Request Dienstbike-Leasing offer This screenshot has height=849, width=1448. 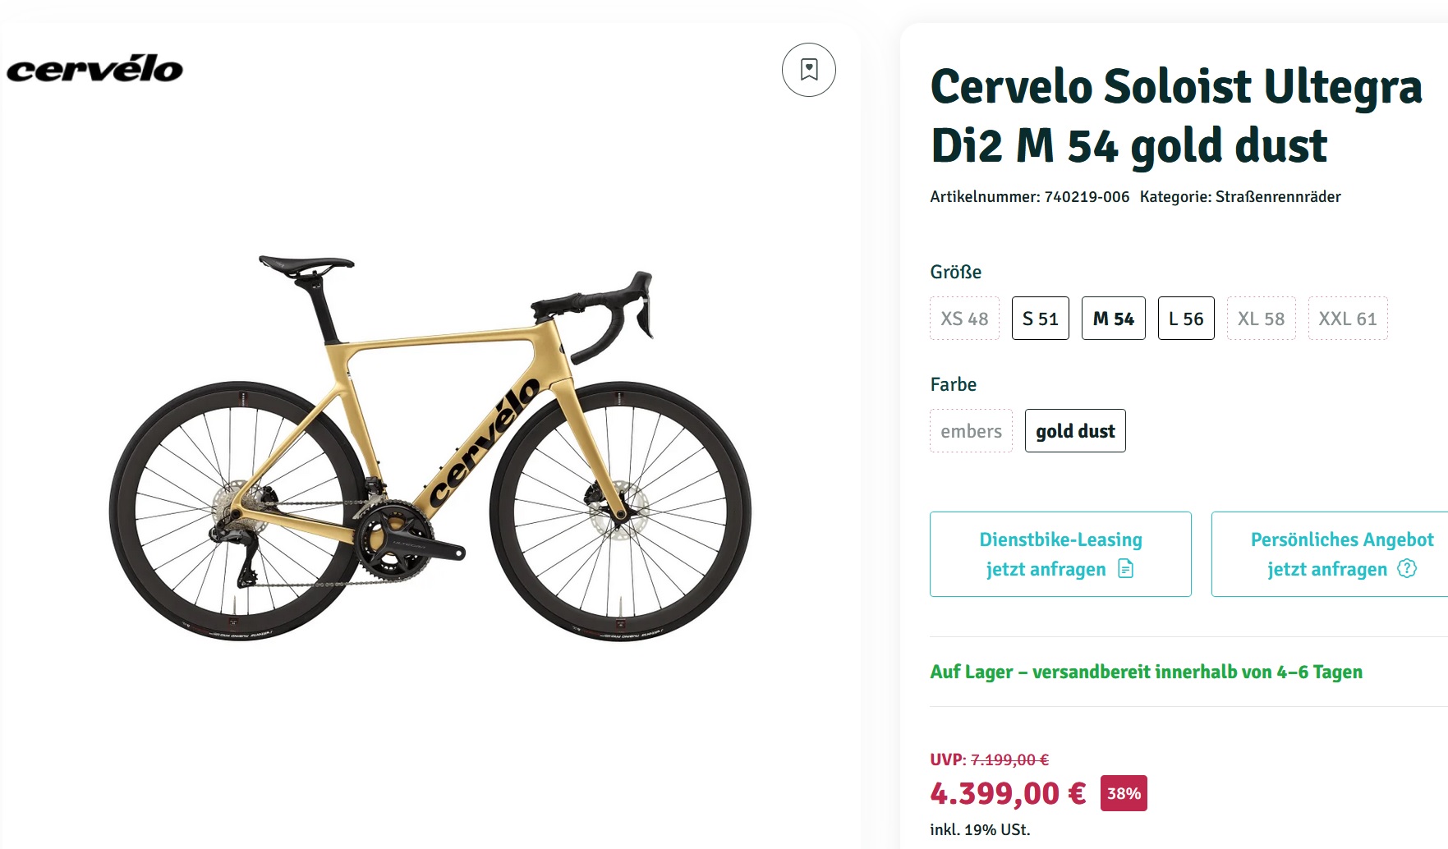(x=1060, y=553)
